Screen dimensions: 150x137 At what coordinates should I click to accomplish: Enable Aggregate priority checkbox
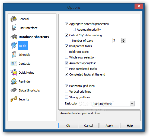point(74,30)
